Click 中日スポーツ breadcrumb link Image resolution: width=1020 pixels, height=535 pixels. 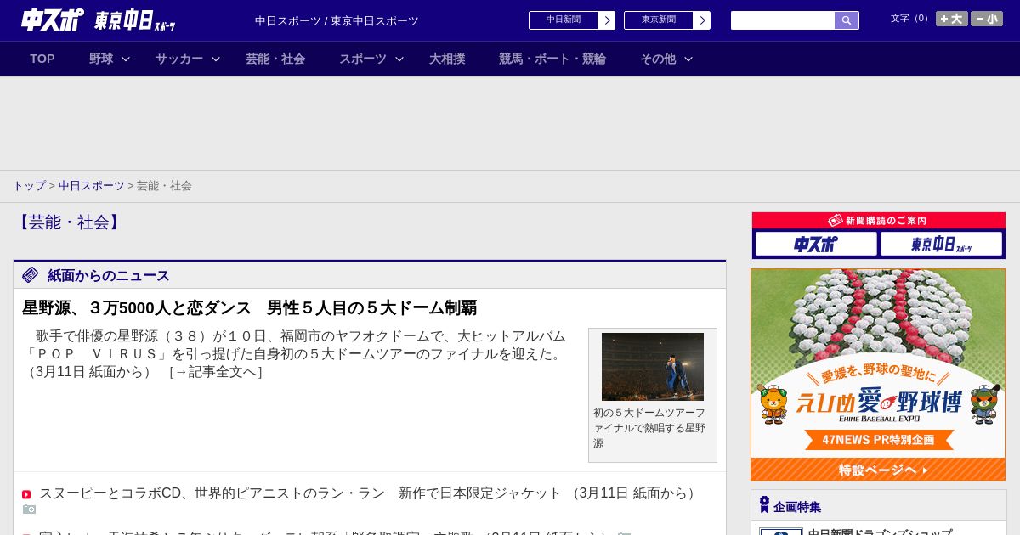92,185
